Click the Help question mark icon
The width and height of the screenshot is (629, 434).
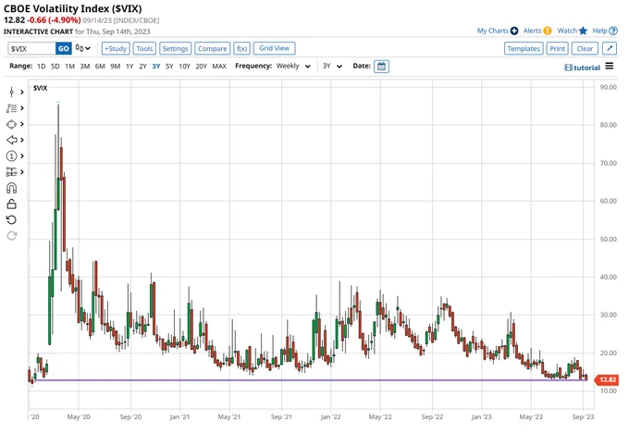pyautogui.click(x=613, y=31)
